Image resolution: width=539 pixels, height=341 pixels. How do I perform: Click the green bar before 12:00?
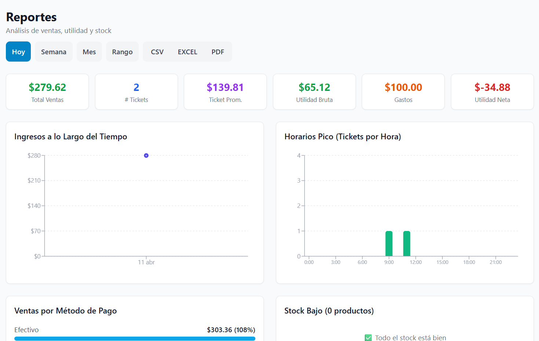407,244
